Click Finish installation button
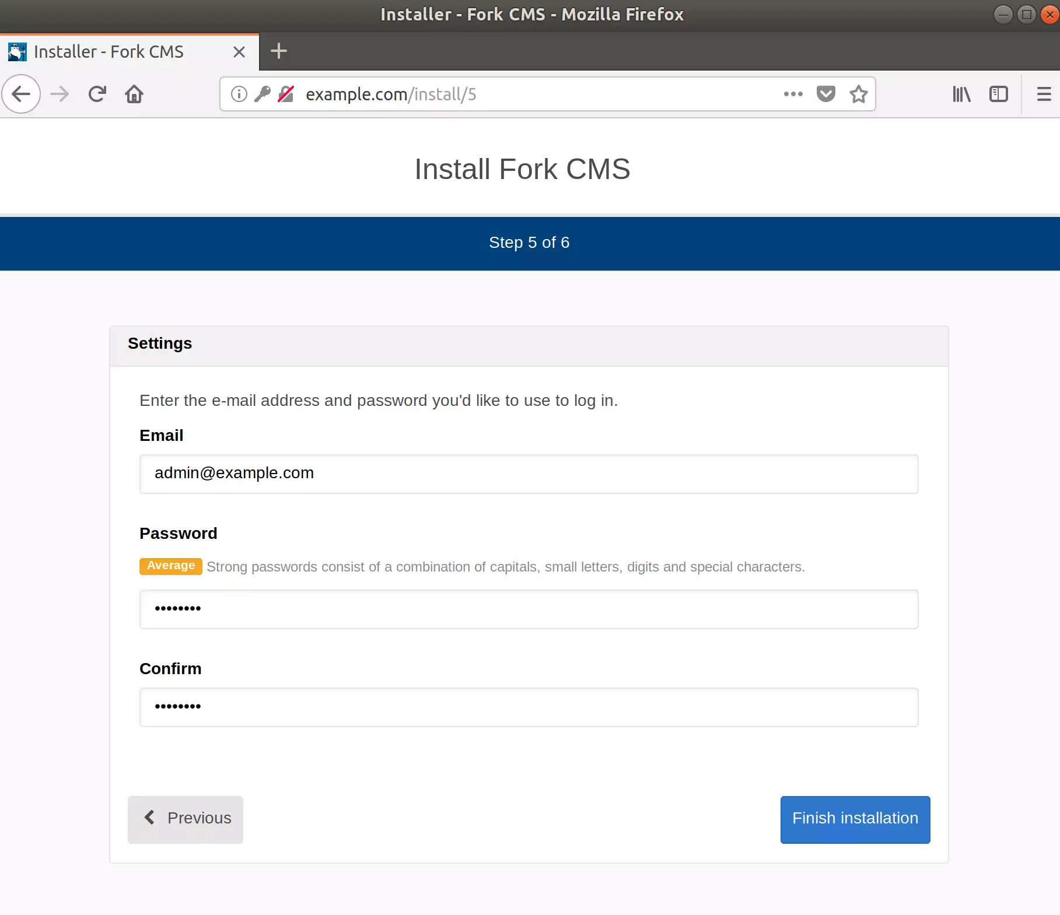 tap(855, 820)
